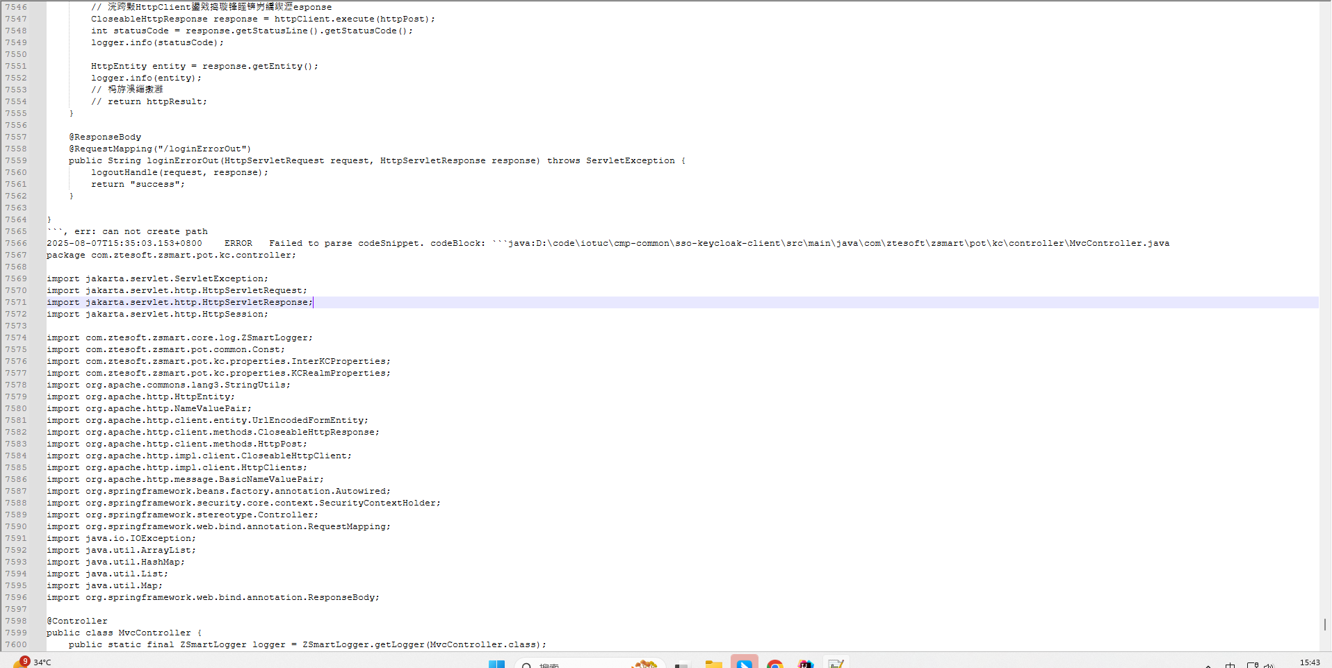
Task: Open Task View from the taskbar
Action: 681,664
